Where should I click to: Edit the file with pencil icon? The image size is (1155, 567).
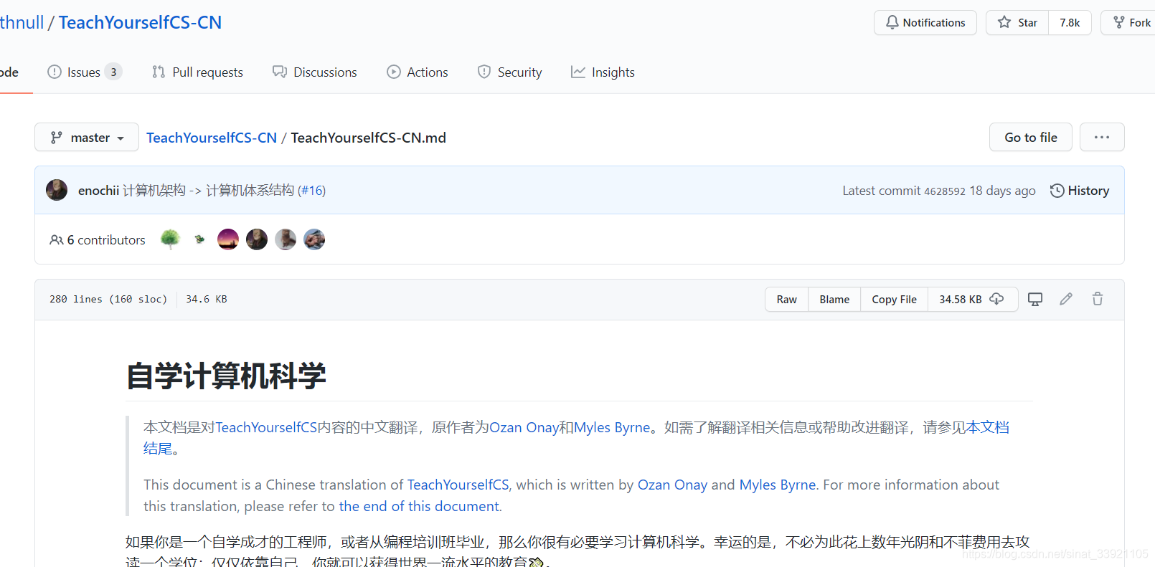pos(1066,299)
